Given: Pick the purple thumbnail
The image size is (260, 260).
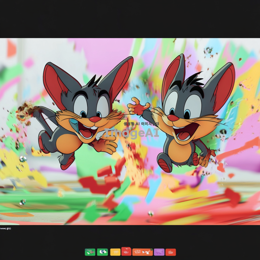Looking at the screenshot, I should (159, 252).
